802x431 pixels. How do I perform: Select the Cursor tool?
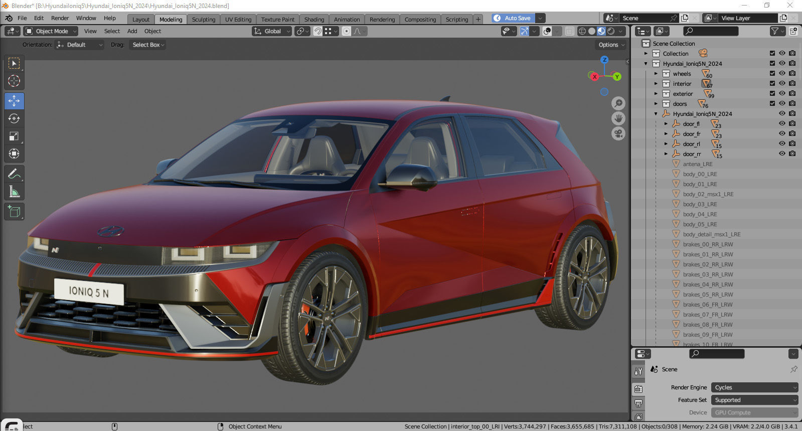coord(14,81)
